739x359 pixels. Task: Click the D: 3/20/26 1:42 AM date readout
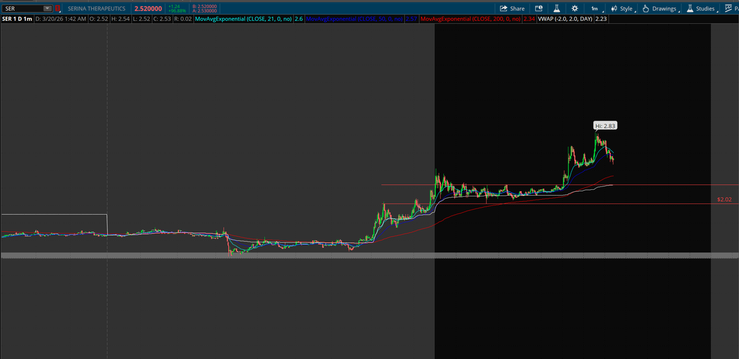click(x=60, y=20)
